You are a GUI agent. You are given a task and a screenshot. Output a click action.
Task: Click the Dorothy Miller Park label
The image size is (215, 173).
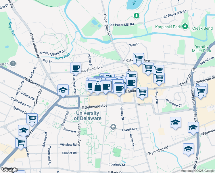(x=201, y=49)
